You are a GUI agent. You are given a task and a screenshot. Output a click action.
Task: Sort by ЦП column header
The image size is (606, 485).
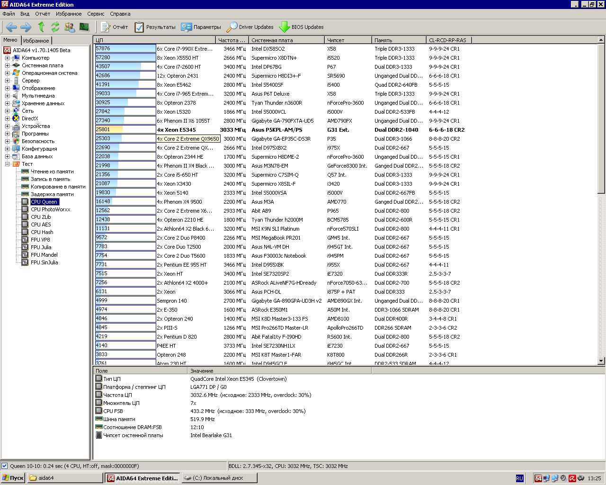coord(154,40)
